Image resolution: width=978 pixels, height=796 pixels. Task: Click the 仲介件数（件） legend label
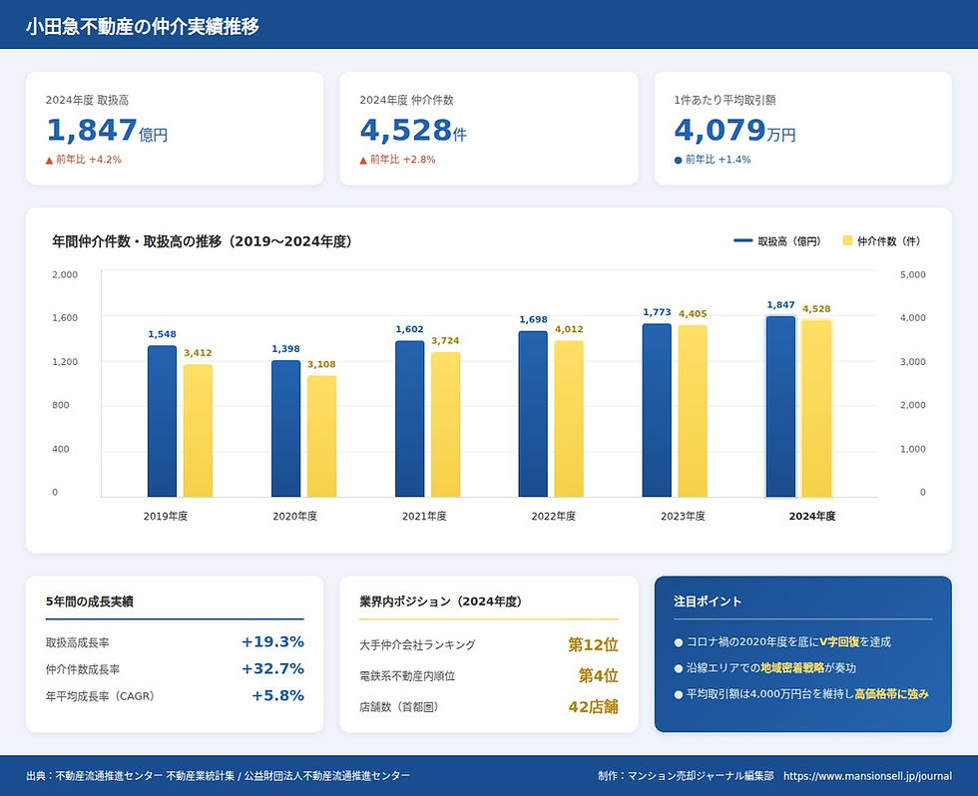(x=888, y=241)
